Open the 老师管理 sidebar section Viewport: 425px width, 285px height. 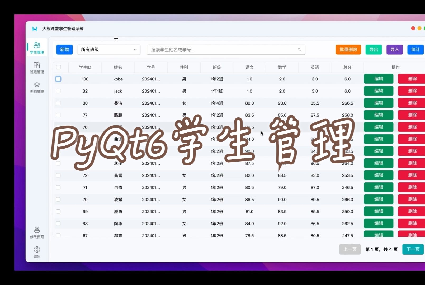(x=37, y=88)
